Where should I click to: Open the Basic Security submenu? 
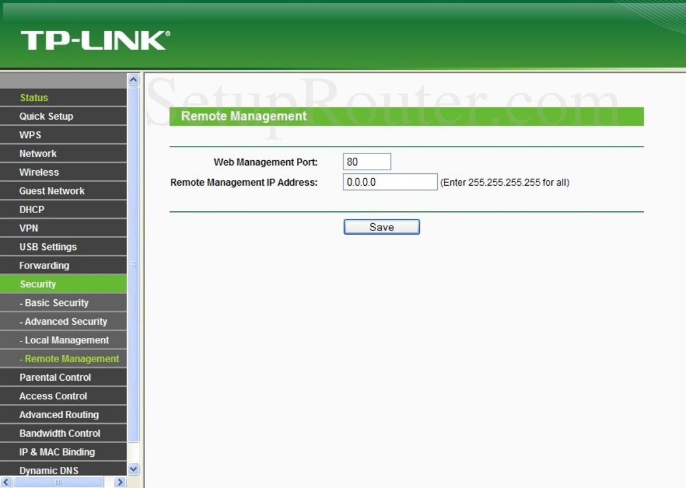coord(64,303)
